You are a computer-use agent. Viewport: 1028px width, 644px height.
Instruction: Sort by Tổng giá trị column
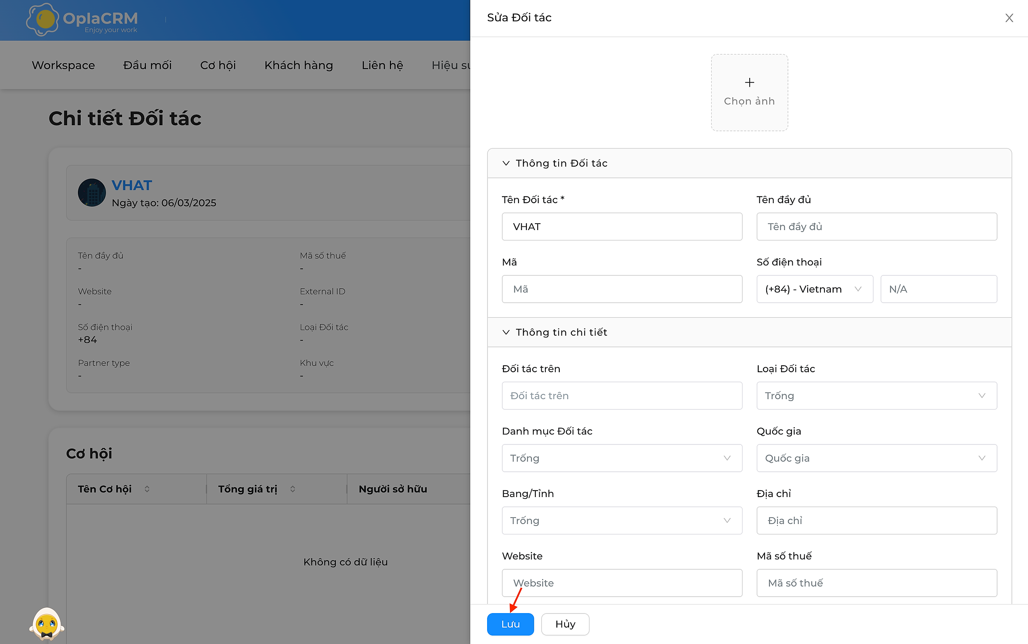(293, 489)
